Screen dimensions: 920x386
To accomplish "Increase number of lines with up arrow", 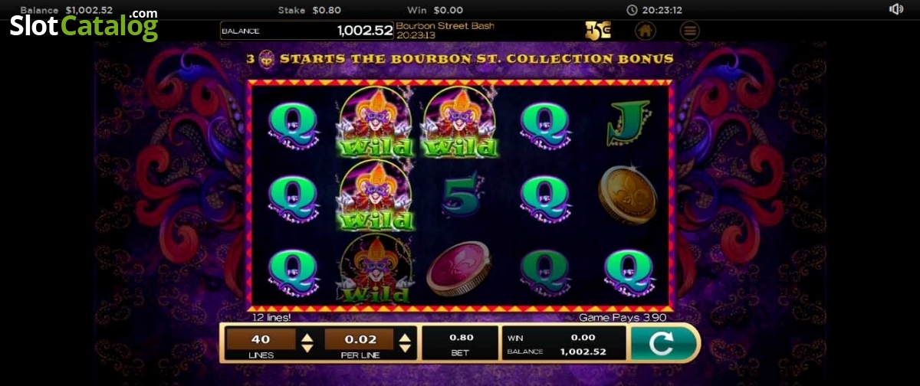I will pyautogui.click(x=307, y=336).
